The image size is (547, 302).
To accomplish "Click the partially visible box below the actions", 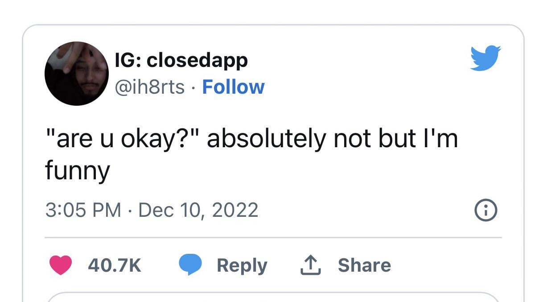I will (273, 297).
